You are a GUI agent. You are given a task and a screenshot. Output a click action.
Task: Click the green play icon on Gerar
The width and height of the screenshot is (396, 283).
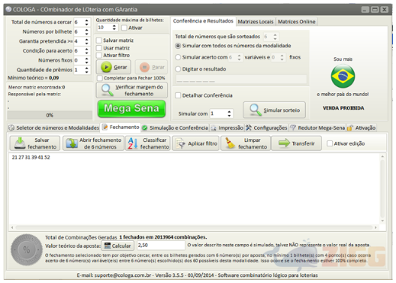click(x=106, y=67)
